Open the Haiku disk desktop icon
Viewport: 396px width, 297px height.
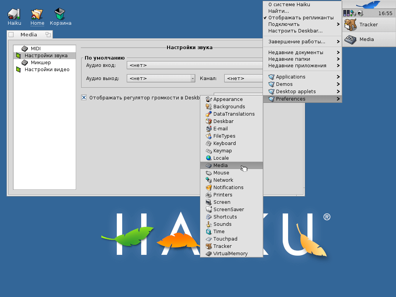click(14, 14)
